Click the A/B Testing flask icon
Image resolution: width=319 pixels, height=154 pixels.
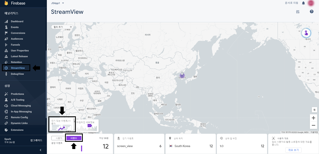(6, 100)
